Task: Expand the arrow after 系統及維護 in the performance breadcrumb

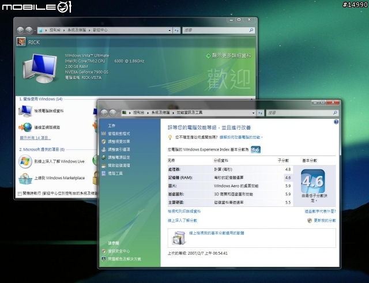Action: 173,113
